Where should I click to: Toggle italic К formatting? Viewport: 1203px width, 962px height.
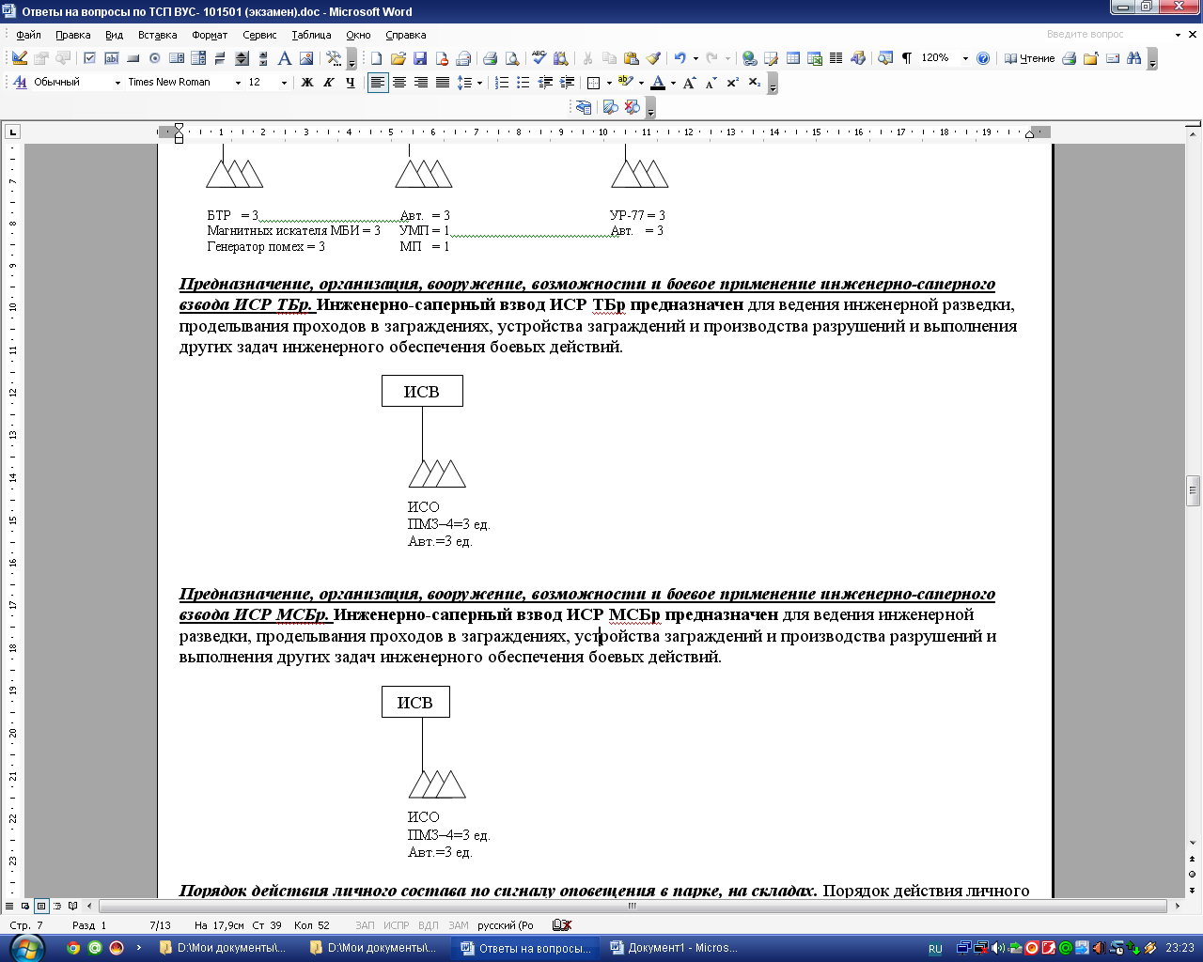tap(328, 83)
